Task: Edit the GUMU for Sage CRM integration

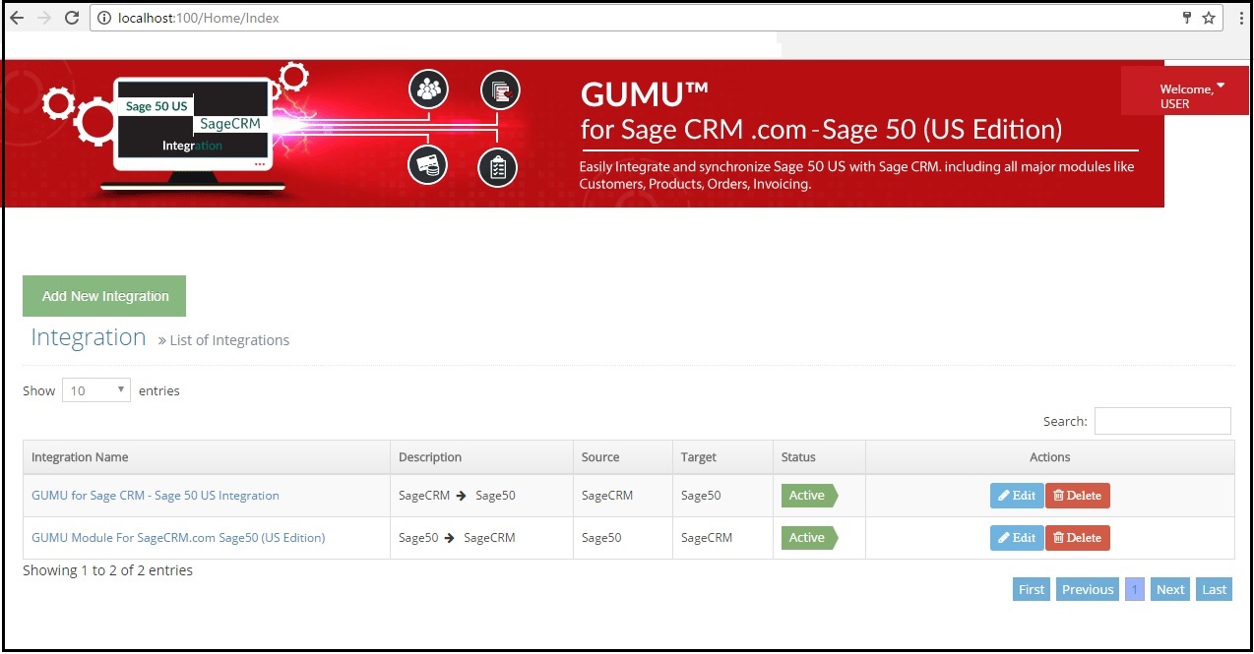Action: (x=1017, y=496)
